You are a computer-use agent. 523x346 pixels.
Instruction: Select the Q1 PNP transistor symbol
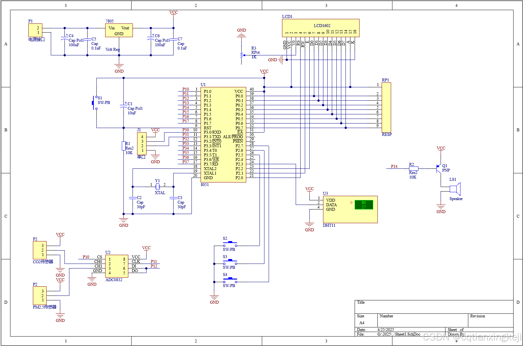(x=439, y=168)
